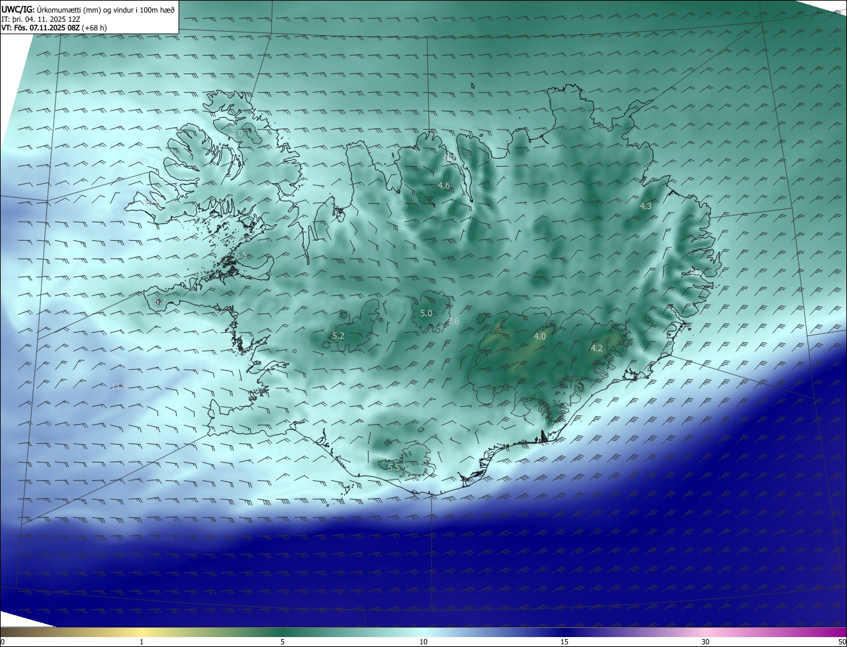Click the '10' tick on the color scale
The width and height of the screenshot is (847, 647).
click(x=423, y=642)
